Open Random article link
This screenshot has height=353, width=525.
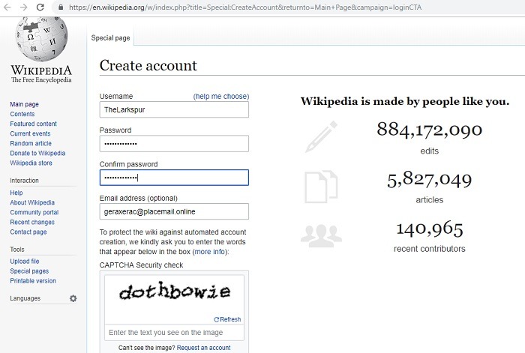(31, 143)
